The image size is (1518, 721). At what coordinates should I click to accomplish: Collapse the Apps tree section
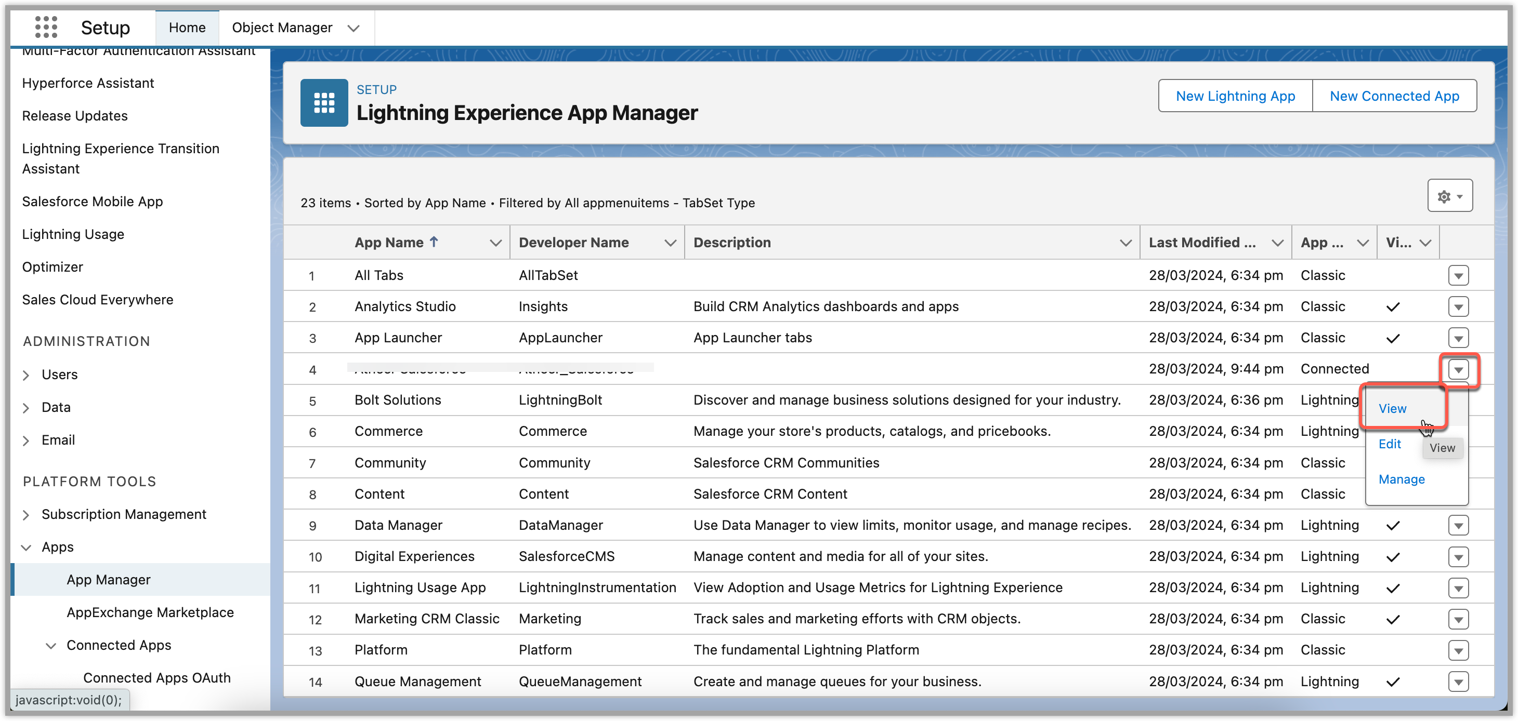pyautogui.click(x=26, y=548)
